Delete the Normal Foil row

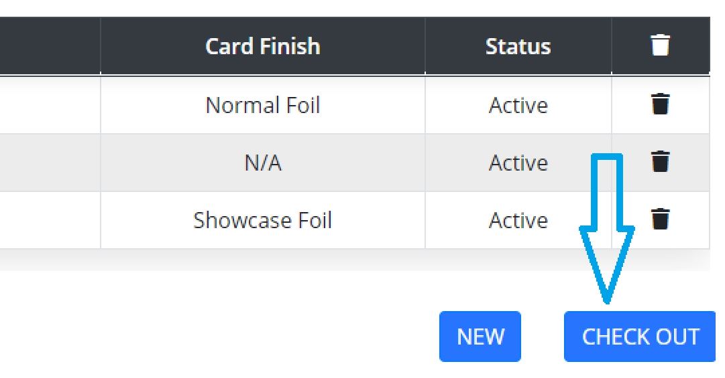click(660, 104)
